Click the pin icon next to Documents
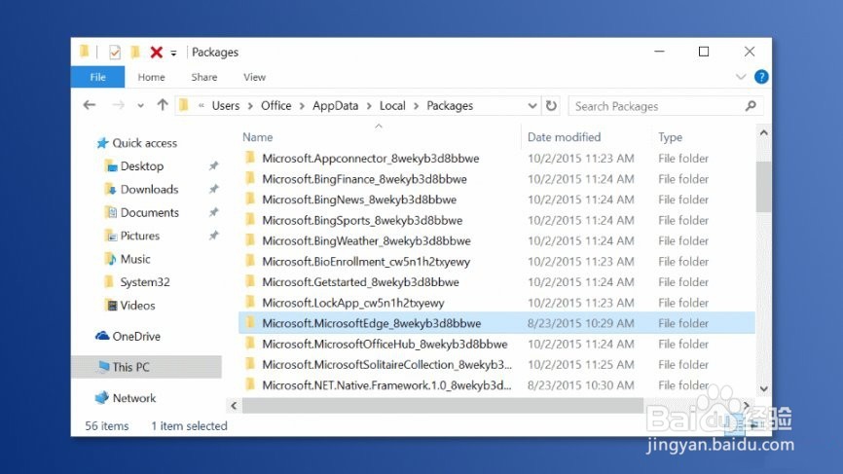 (213, 212)
